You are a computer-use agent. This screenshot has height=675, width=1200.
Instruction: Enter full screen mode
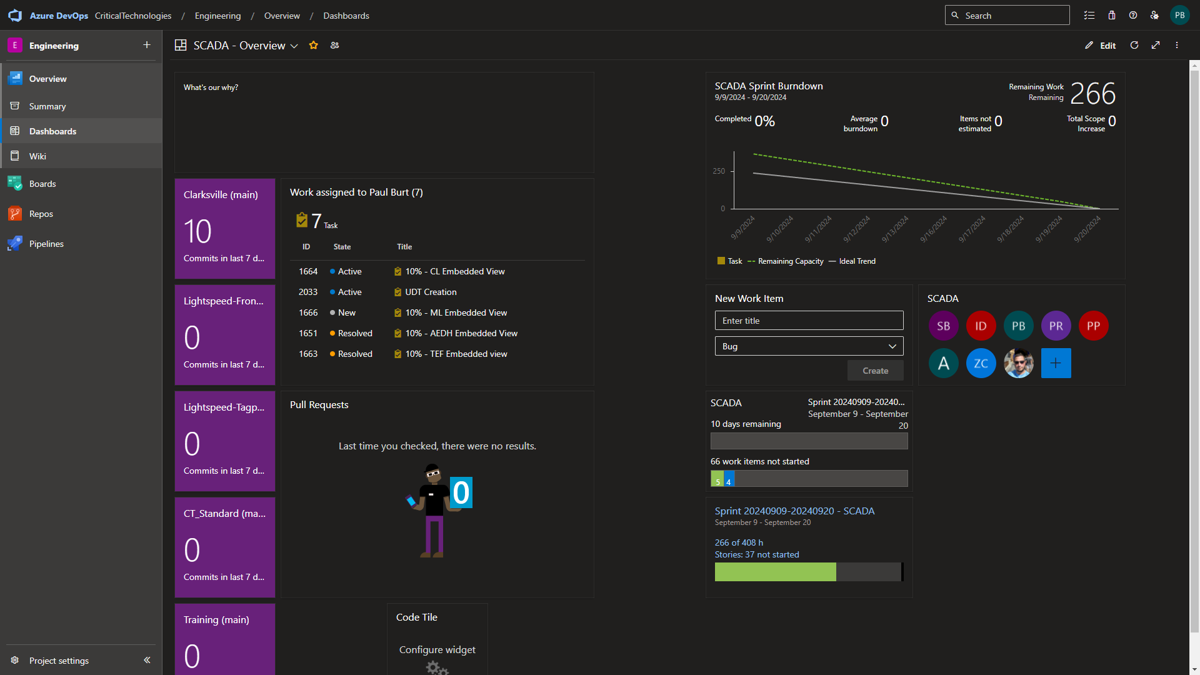pos(1156,45)
